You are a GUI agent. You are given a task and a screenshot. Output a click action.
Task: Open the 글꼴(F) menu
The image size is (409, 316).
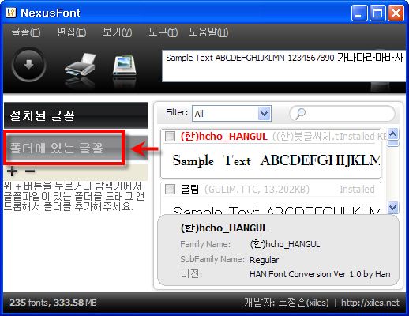click(x=25, y=32)
